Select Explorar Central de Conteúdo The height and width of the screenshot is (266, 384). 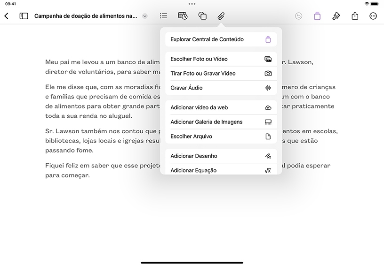[x=221, y=39]
